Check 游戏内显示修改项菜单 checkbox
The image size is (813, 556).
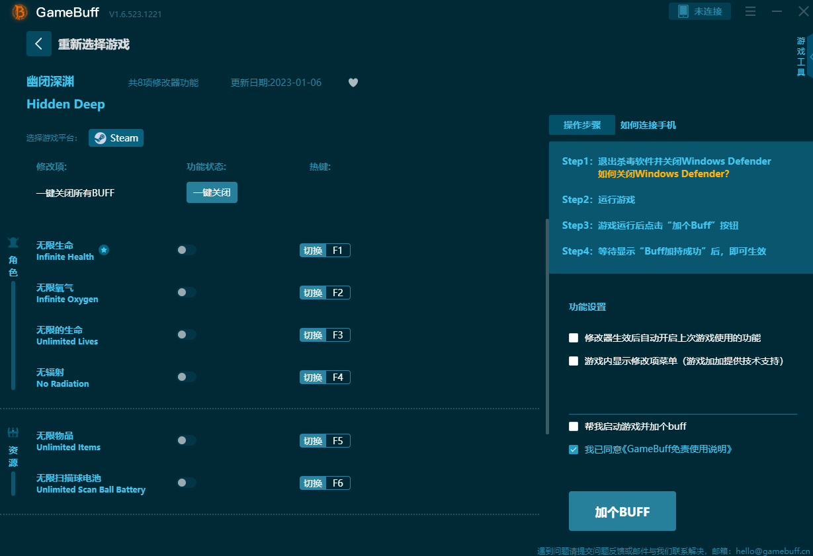pyautogui.click(x=574, y=361)
